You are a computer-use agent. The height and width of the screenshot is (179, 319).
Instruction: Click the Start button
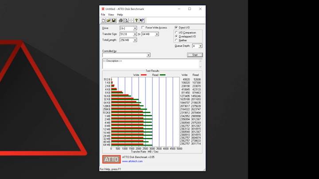[195, 55]
